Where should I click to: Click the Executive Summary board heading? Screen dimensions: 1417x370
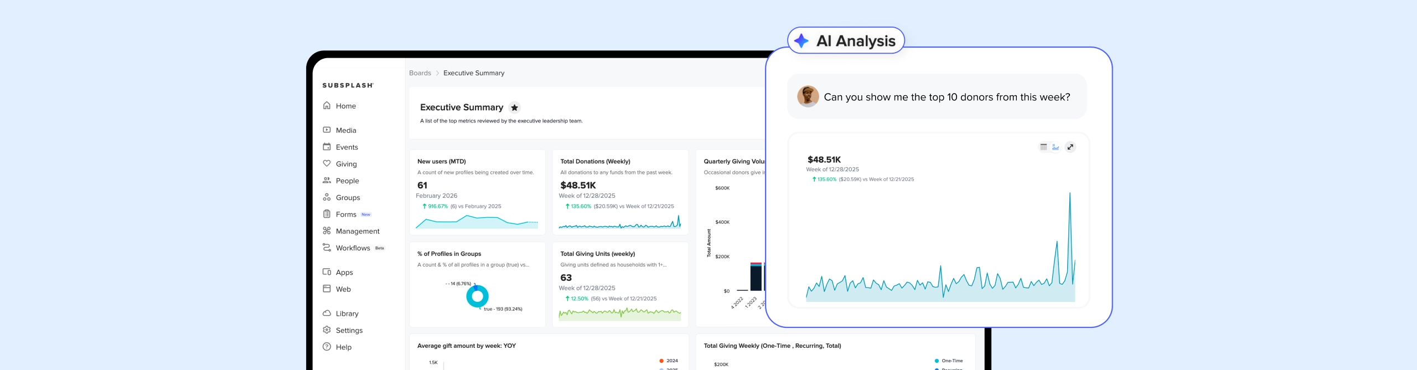(x=462, y=107)
